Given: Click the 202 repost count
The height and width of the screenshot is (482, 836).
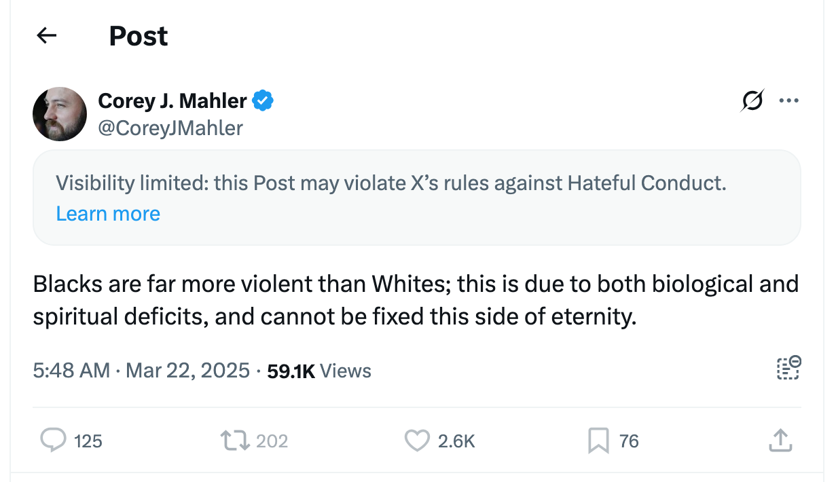Looking at the screenshot, I should point(272,441).
